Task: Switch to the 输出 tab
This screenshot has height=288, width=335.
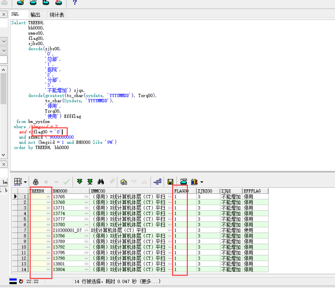Action: pyautogui.click(x=35, y=14)
